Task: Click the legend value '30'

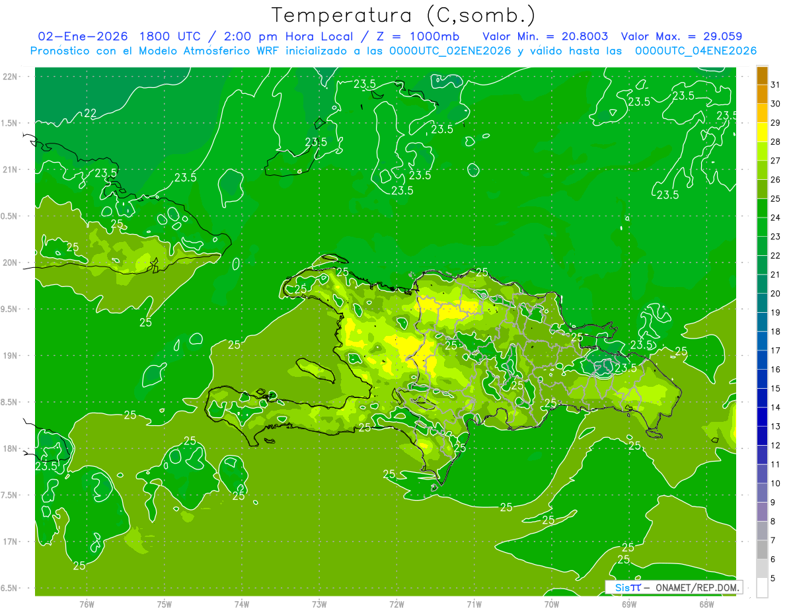Action: [x=775, y=104]
